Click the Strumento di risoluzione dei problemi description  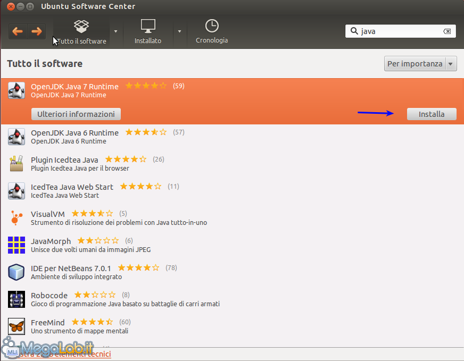click(x=119, y=223)
